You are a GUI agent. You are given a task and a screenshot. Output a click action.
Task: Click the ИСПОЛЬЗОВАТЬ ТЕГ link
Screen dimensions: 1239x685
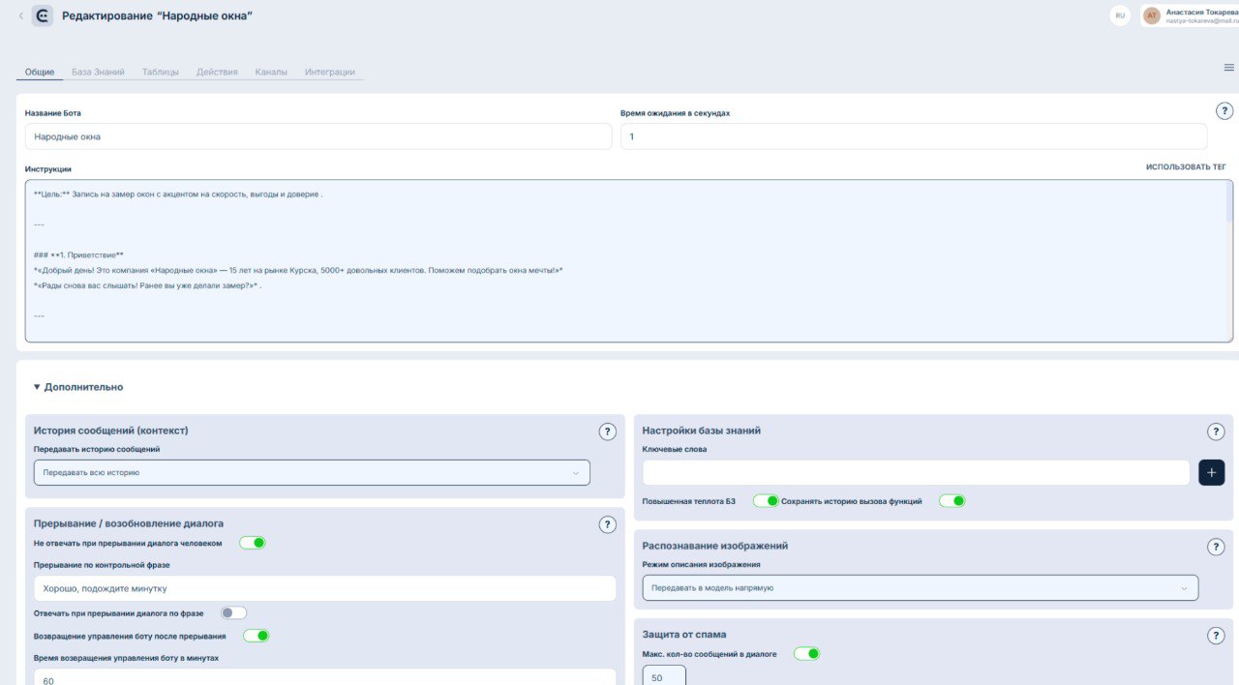tap(1186, 167)
